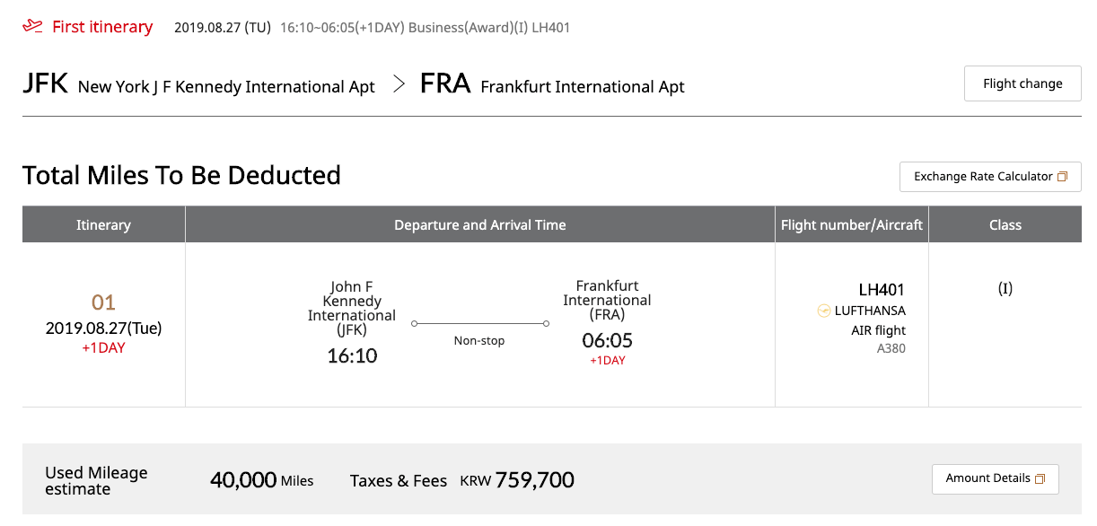Image resolution: width=1097 pixels, height=526 pixels.
Task: Click the KRW 759,700 taxes amount
Action: (x=517, y=480)
